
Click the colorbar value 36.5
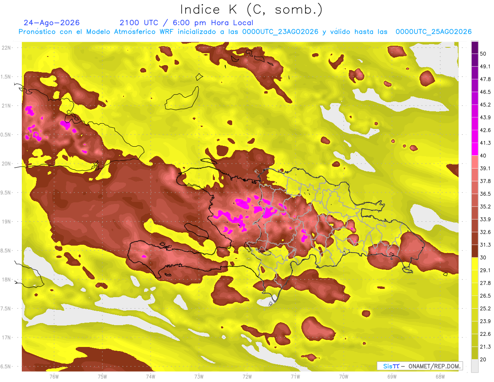coord(485,194)
